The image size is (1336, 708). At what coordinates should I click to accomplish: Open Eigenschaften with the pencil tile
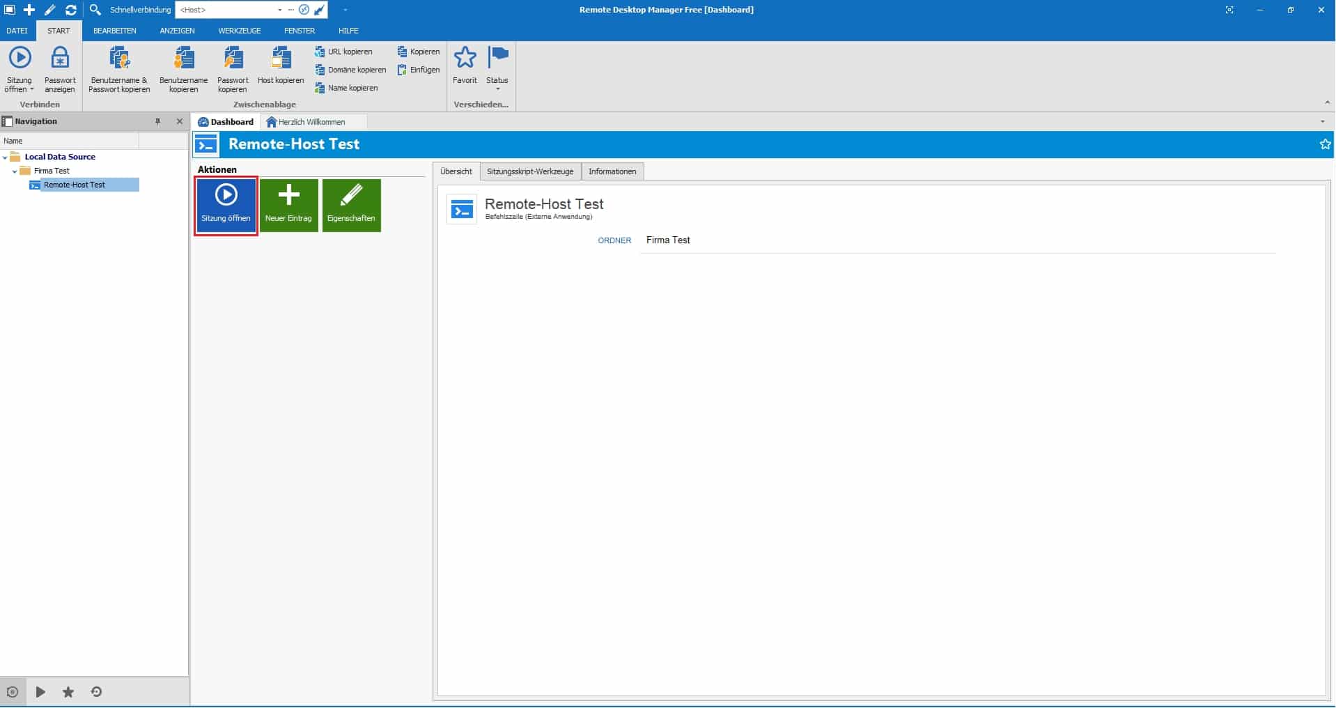(x=351, y=205)
